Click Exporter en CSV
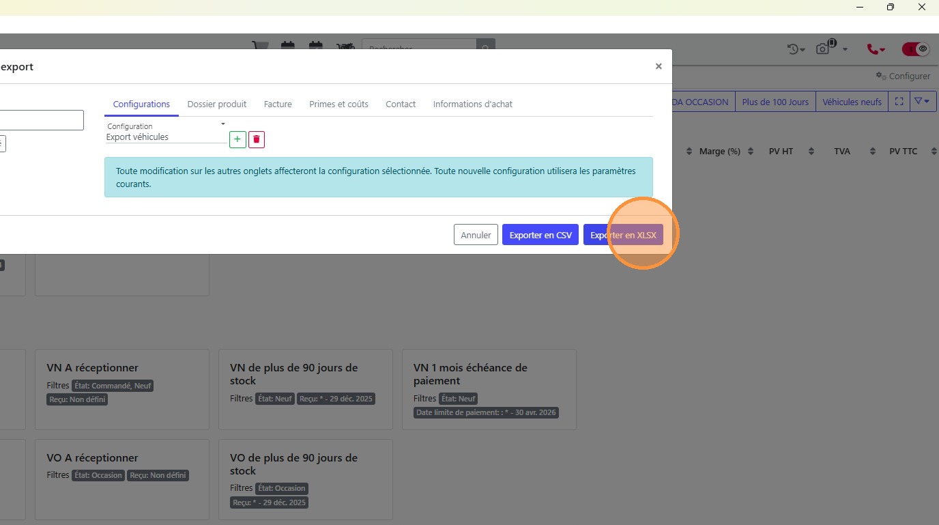Viewport: 939px width, 525px height. [540, 235]
